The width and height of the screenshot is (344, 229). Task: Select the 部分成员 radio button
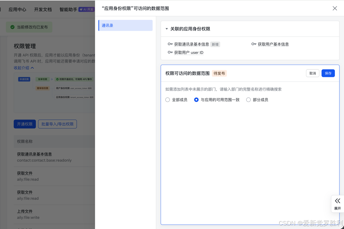coord(248,100)
